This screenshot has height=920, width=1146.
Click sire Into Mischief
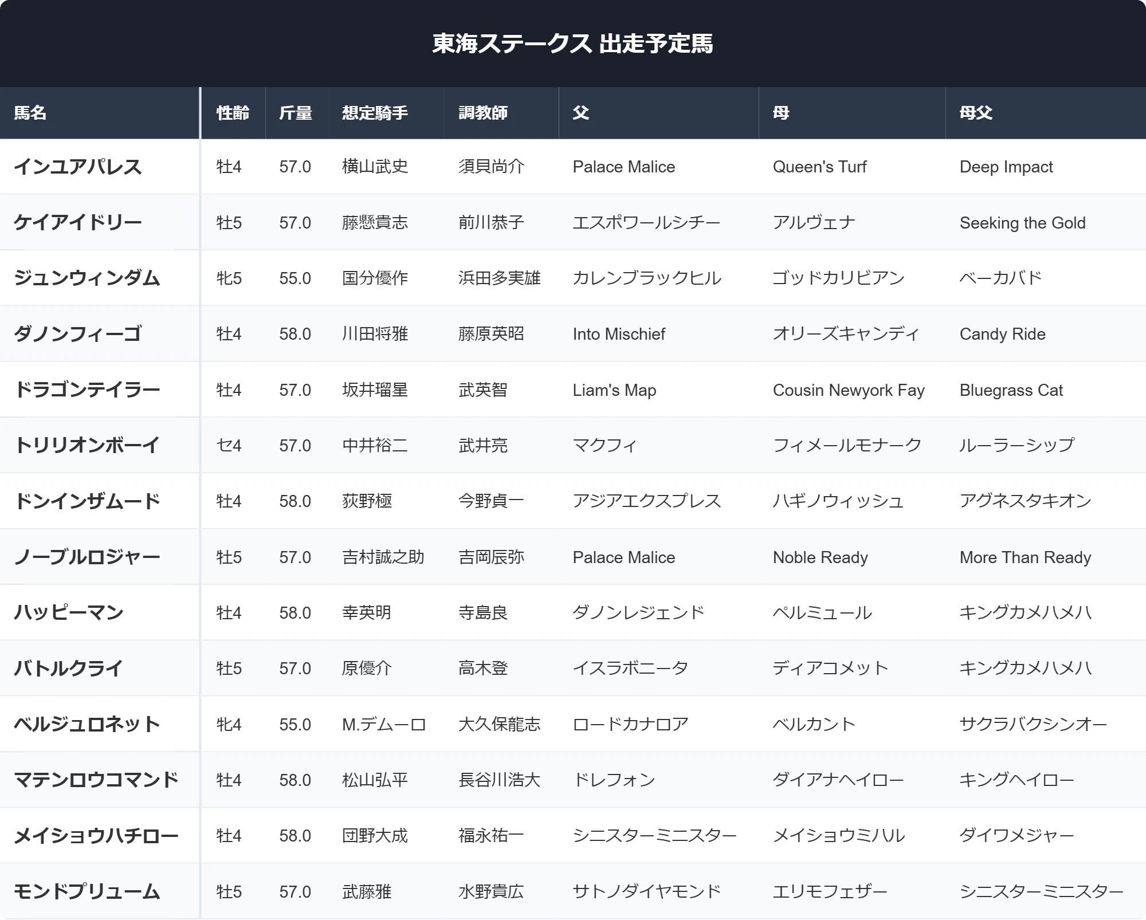(619, 334)
